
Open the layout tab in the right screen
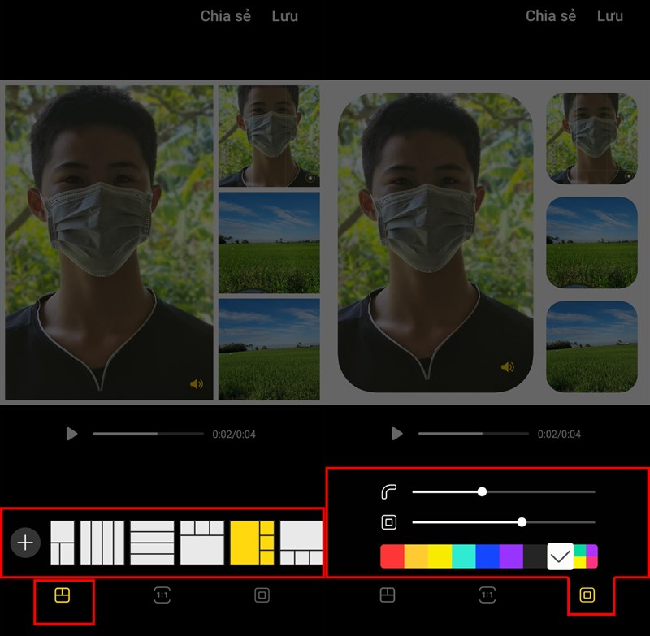[388, 595]
